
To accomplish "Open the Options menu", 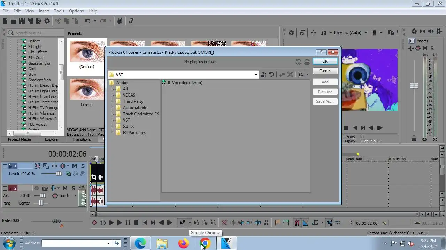I will 76,11.
